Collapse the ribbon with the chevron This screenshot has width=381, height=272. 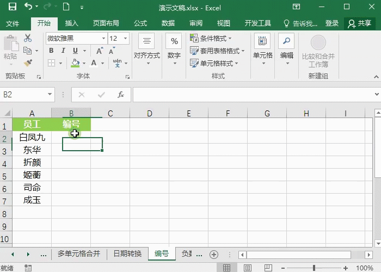(x=376, y=77)
